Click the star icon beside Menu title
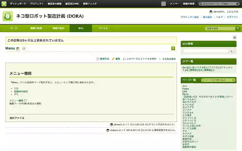 tap(23, 48)
